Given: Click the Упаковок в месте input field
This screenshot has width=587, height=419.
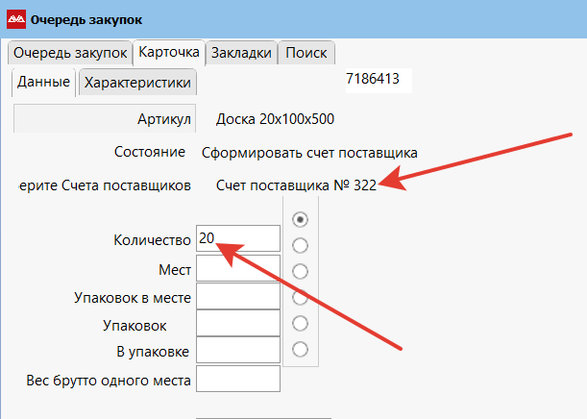Looking at the screenshot, I should pos(237,297).
